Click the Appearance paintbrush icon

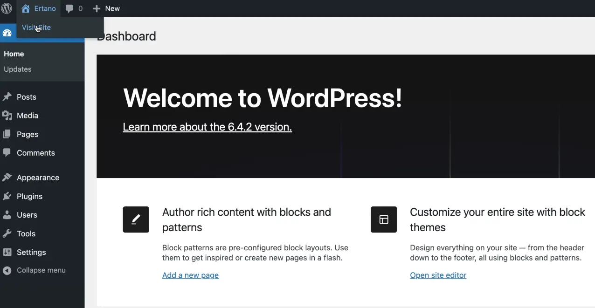coord(7,178)
